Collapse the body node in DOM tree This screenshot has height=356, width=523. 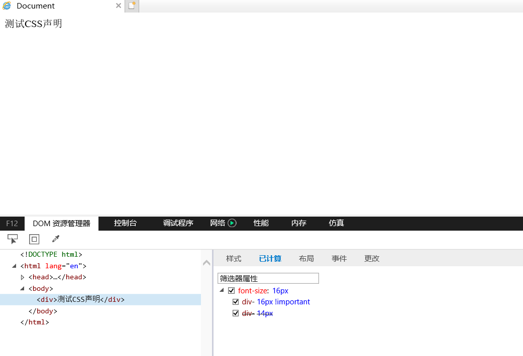23,288
